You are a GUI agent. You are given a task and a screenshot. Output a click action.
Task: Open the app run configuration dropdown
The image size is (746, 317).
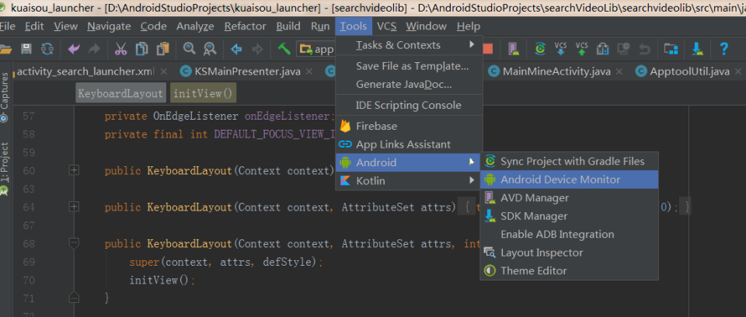click(316, 48)
